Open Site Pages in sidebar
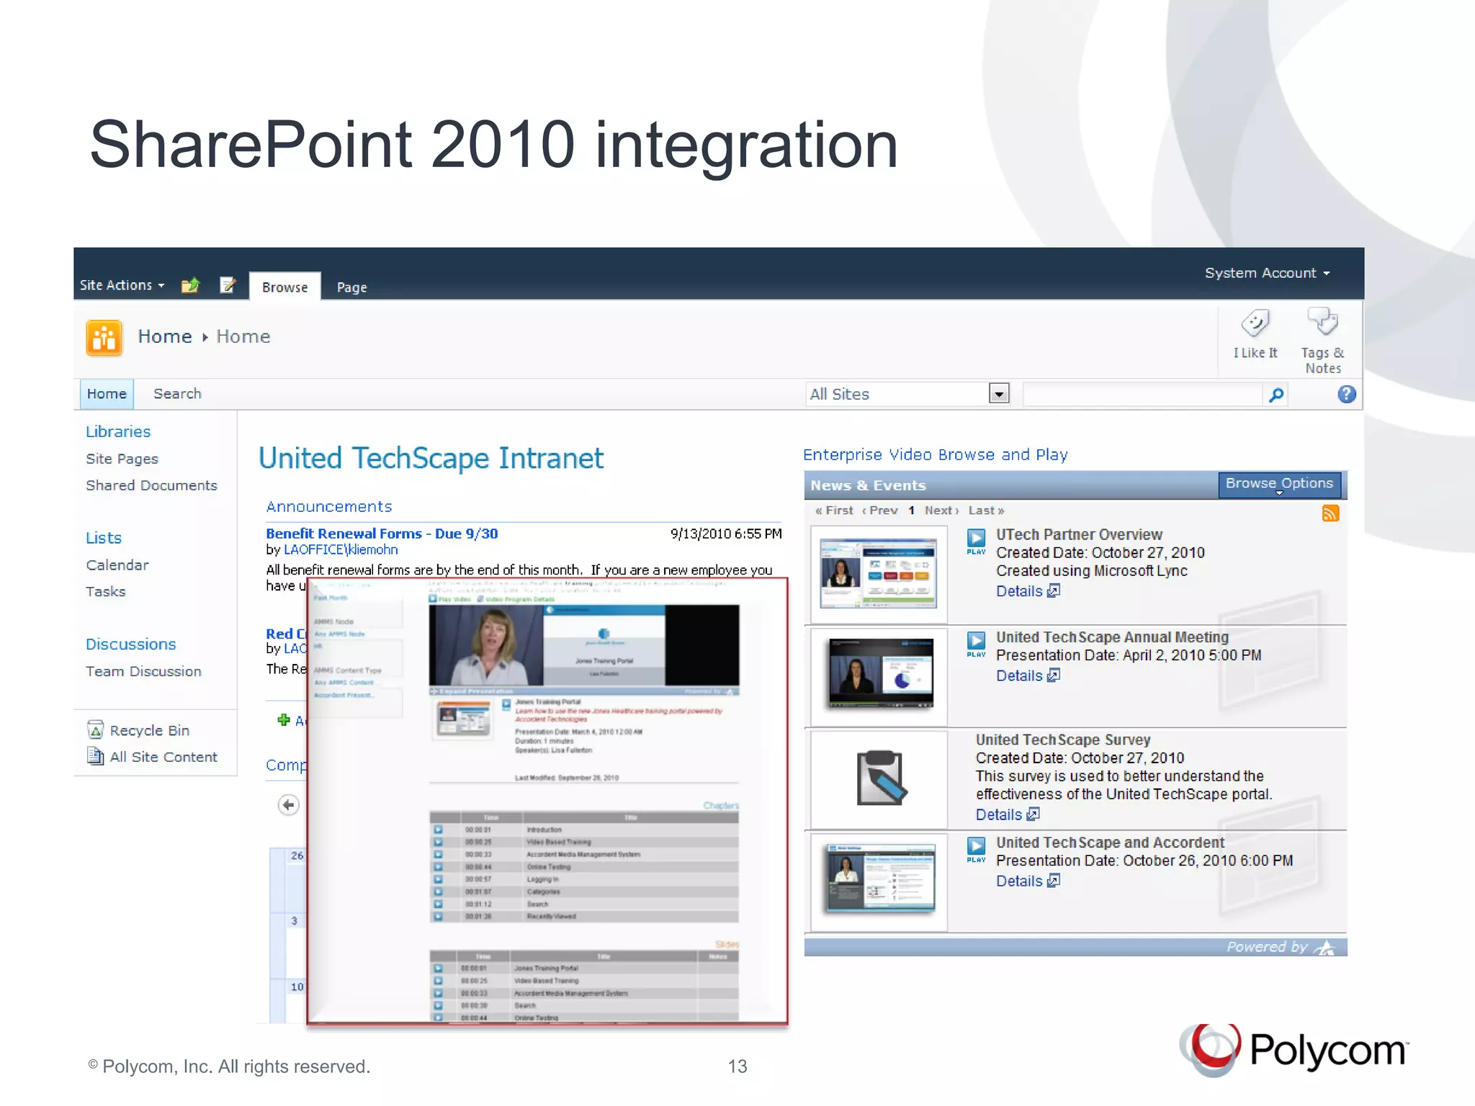 pyautogui.click(x=122, y=459)
